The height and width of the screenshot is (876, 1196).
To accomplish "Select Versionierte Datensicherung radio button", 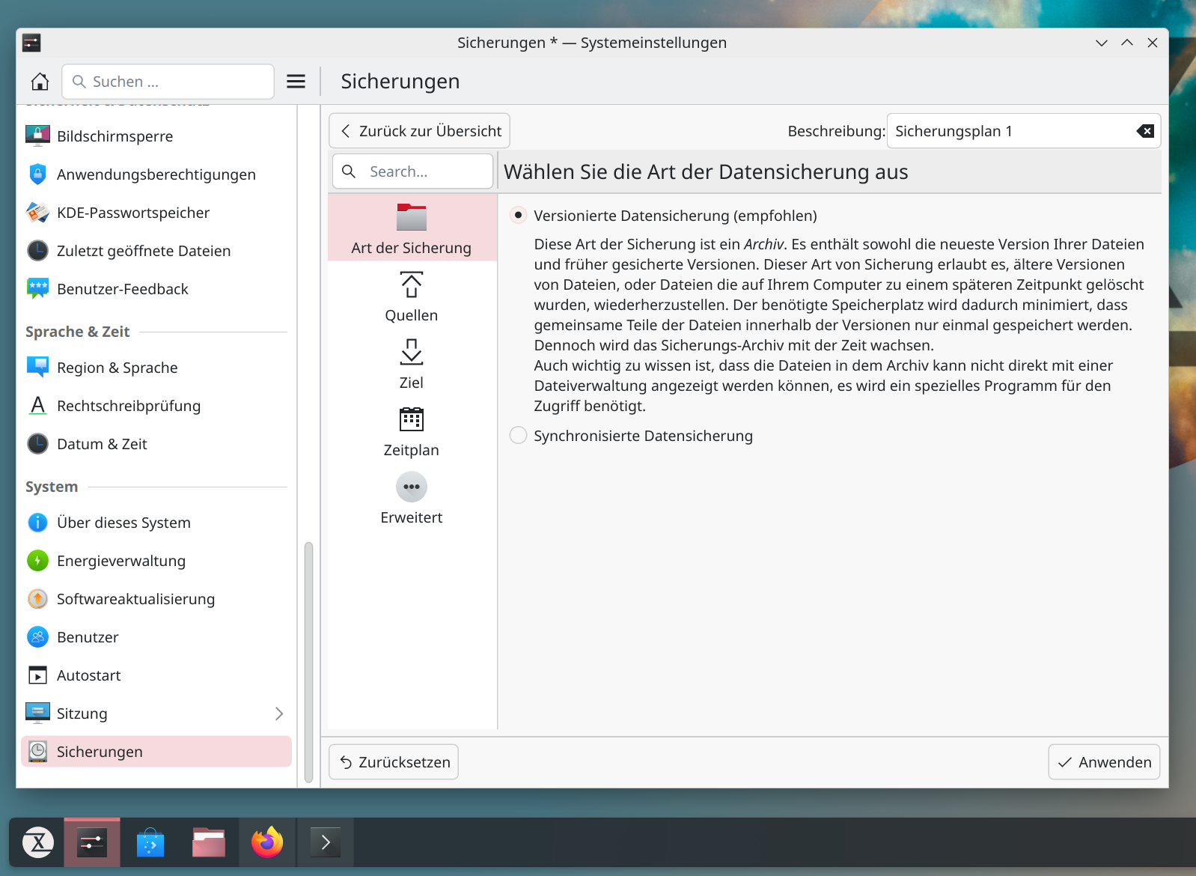I will coord(518,216).
